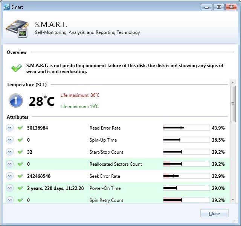Click the 'Spin-Up Time' label
The height and width of the screenshot is (226, 241).
(x=103, y=140)
